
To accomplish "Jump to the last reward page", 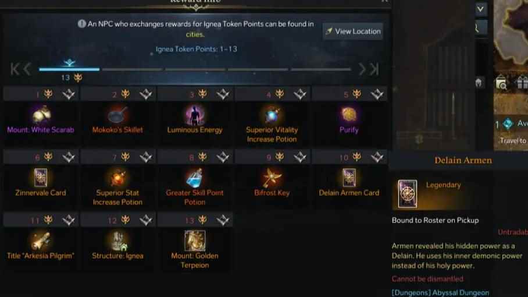I will click(x=374, y=69).
